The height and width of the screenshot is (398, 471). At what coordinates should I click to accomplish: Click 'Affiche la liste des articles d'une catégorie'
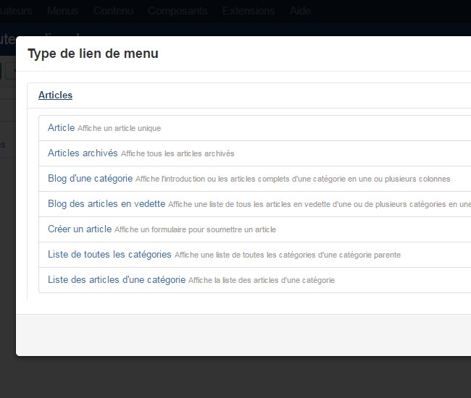pyautogui.click(x=262, y=281)
